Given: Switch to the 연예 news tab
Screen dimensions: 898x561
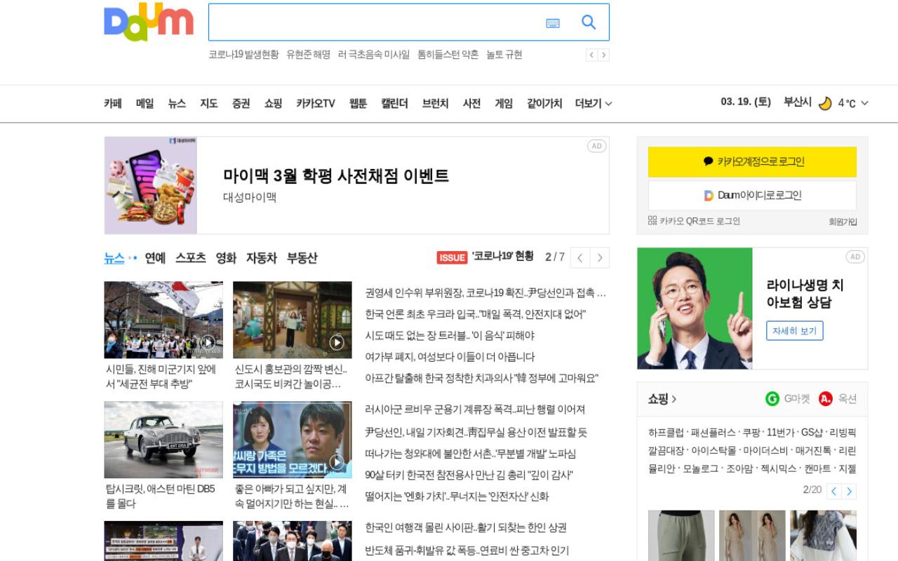Looking at the screenshot, I should point(155,258).
